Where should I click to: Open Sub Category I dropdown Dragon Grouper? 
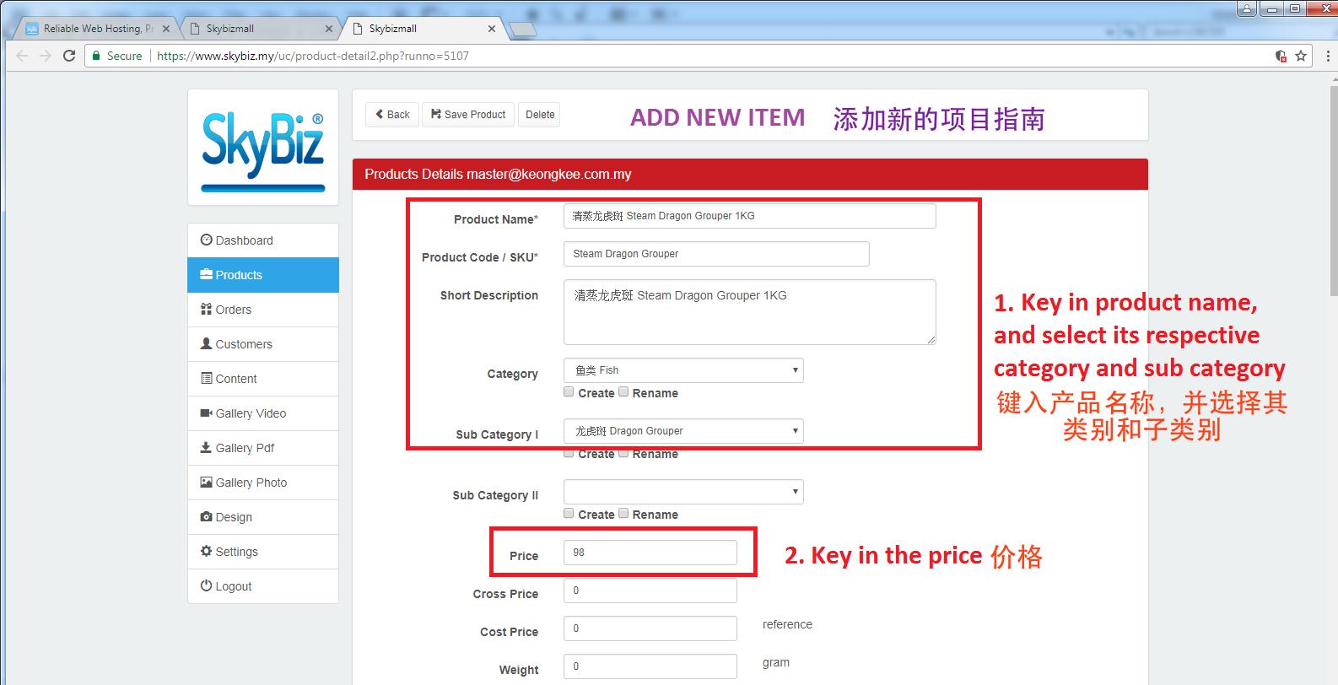(x=683, y=431)
